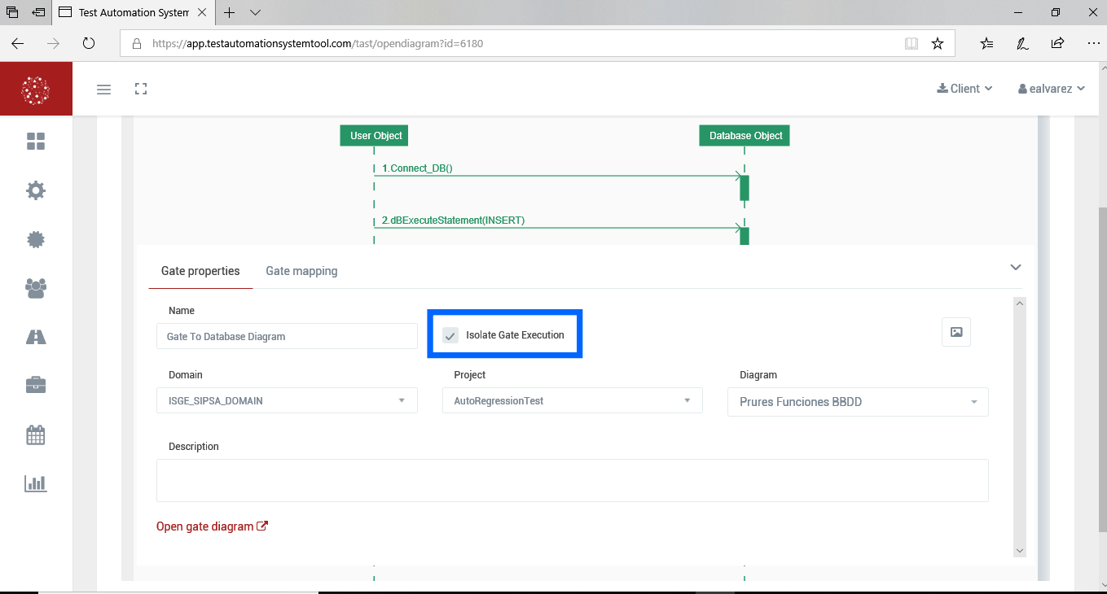The height and width of the screenshot is (594, 1107).
Task: Open the browser tab list chevron
Action: [255, 12]
